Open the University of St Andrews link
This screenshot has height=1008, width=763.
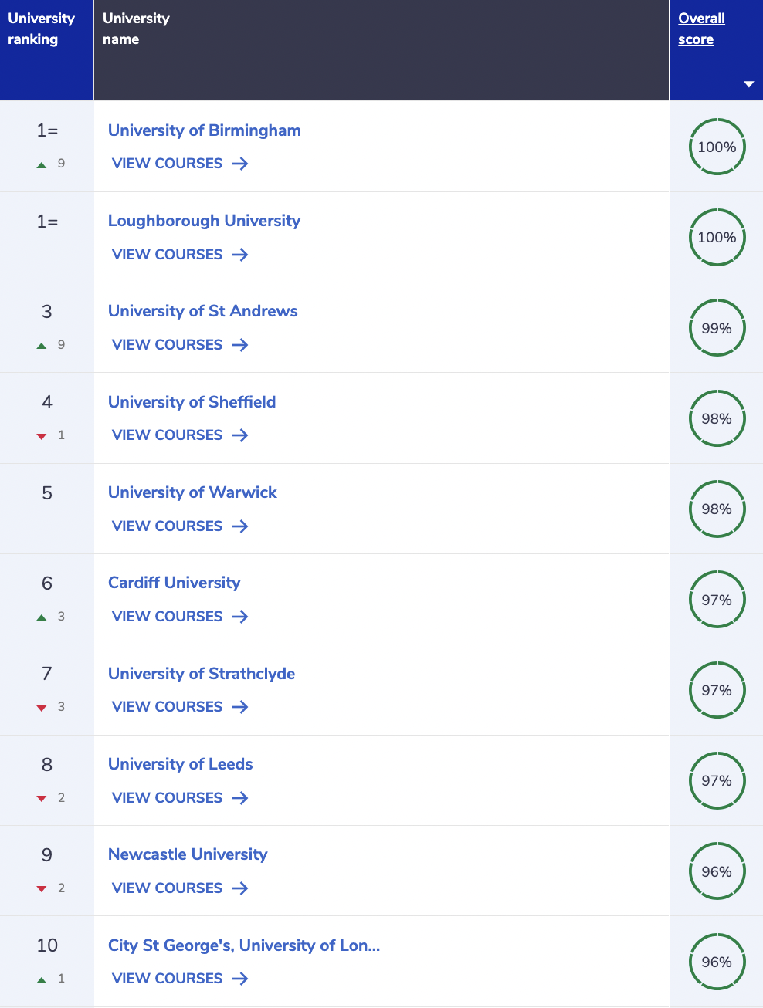point(202,311)
